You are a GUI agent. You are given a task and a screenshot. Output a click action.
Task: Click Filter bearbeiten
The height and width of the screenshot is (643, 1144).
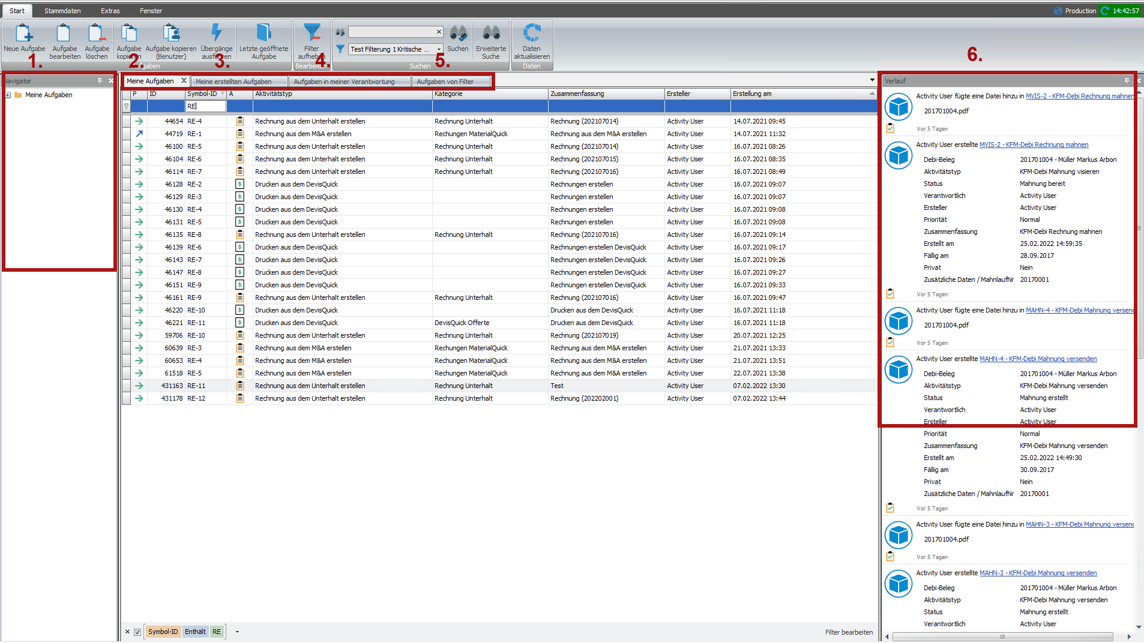click(x=849, y=632)
